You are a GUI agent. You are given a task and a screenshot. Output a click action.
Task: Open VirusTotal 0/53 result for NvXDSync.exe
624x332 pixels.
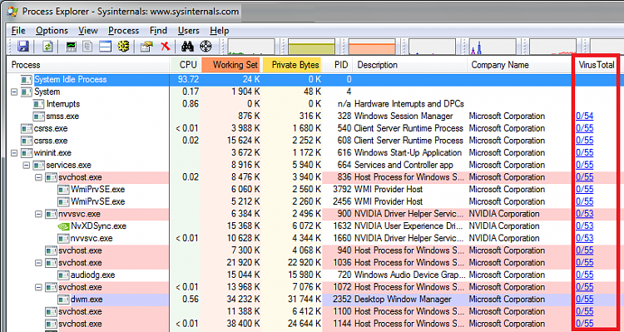585,226
